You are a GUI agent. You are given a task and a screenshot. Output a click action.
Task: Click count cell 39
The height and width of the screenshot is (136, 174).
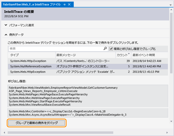(128, 61)
